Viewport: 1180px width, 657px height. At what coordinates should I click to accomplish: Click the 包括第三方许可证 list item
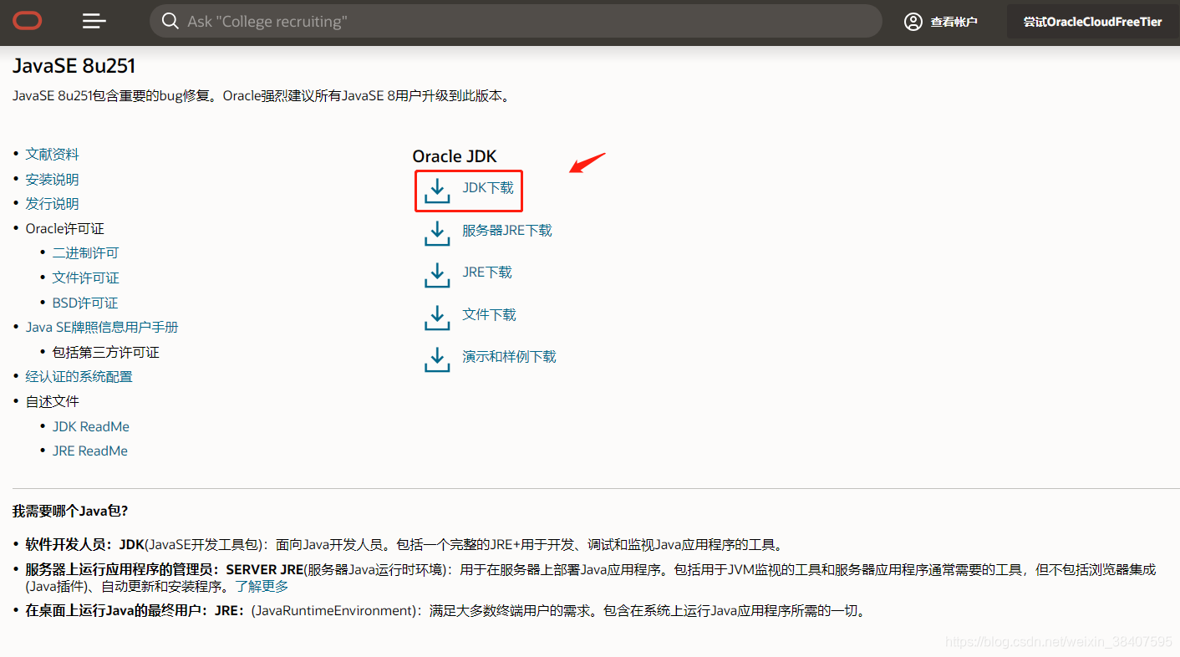(106, 352)
